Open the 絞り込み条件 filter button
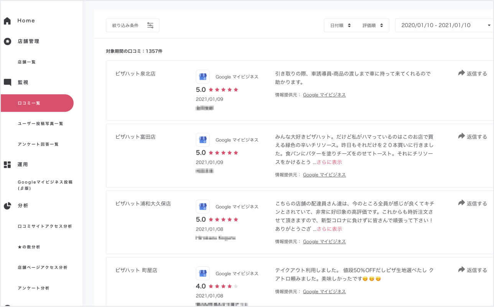The height and width of the screenshot is (307, 494). [x=133, y=25]
